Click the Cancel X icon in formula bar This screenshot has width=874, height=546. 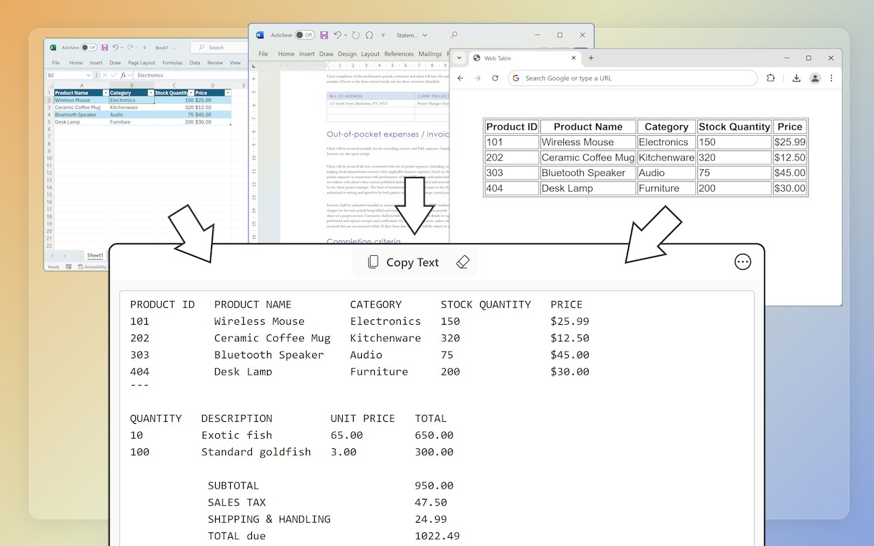tap(106, 75)
